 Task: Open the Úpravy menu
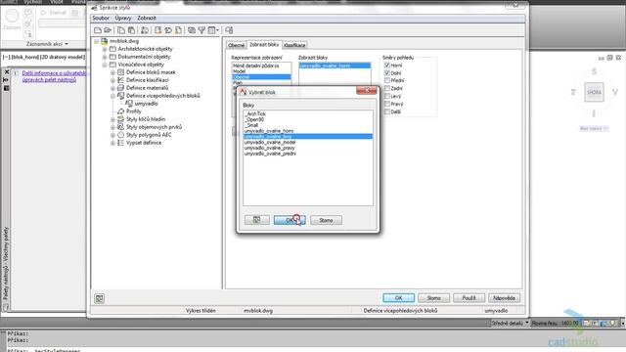(123, 18)
